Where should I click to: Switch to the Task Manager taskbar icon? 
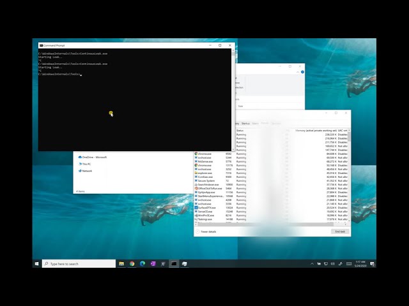(185, 263)
